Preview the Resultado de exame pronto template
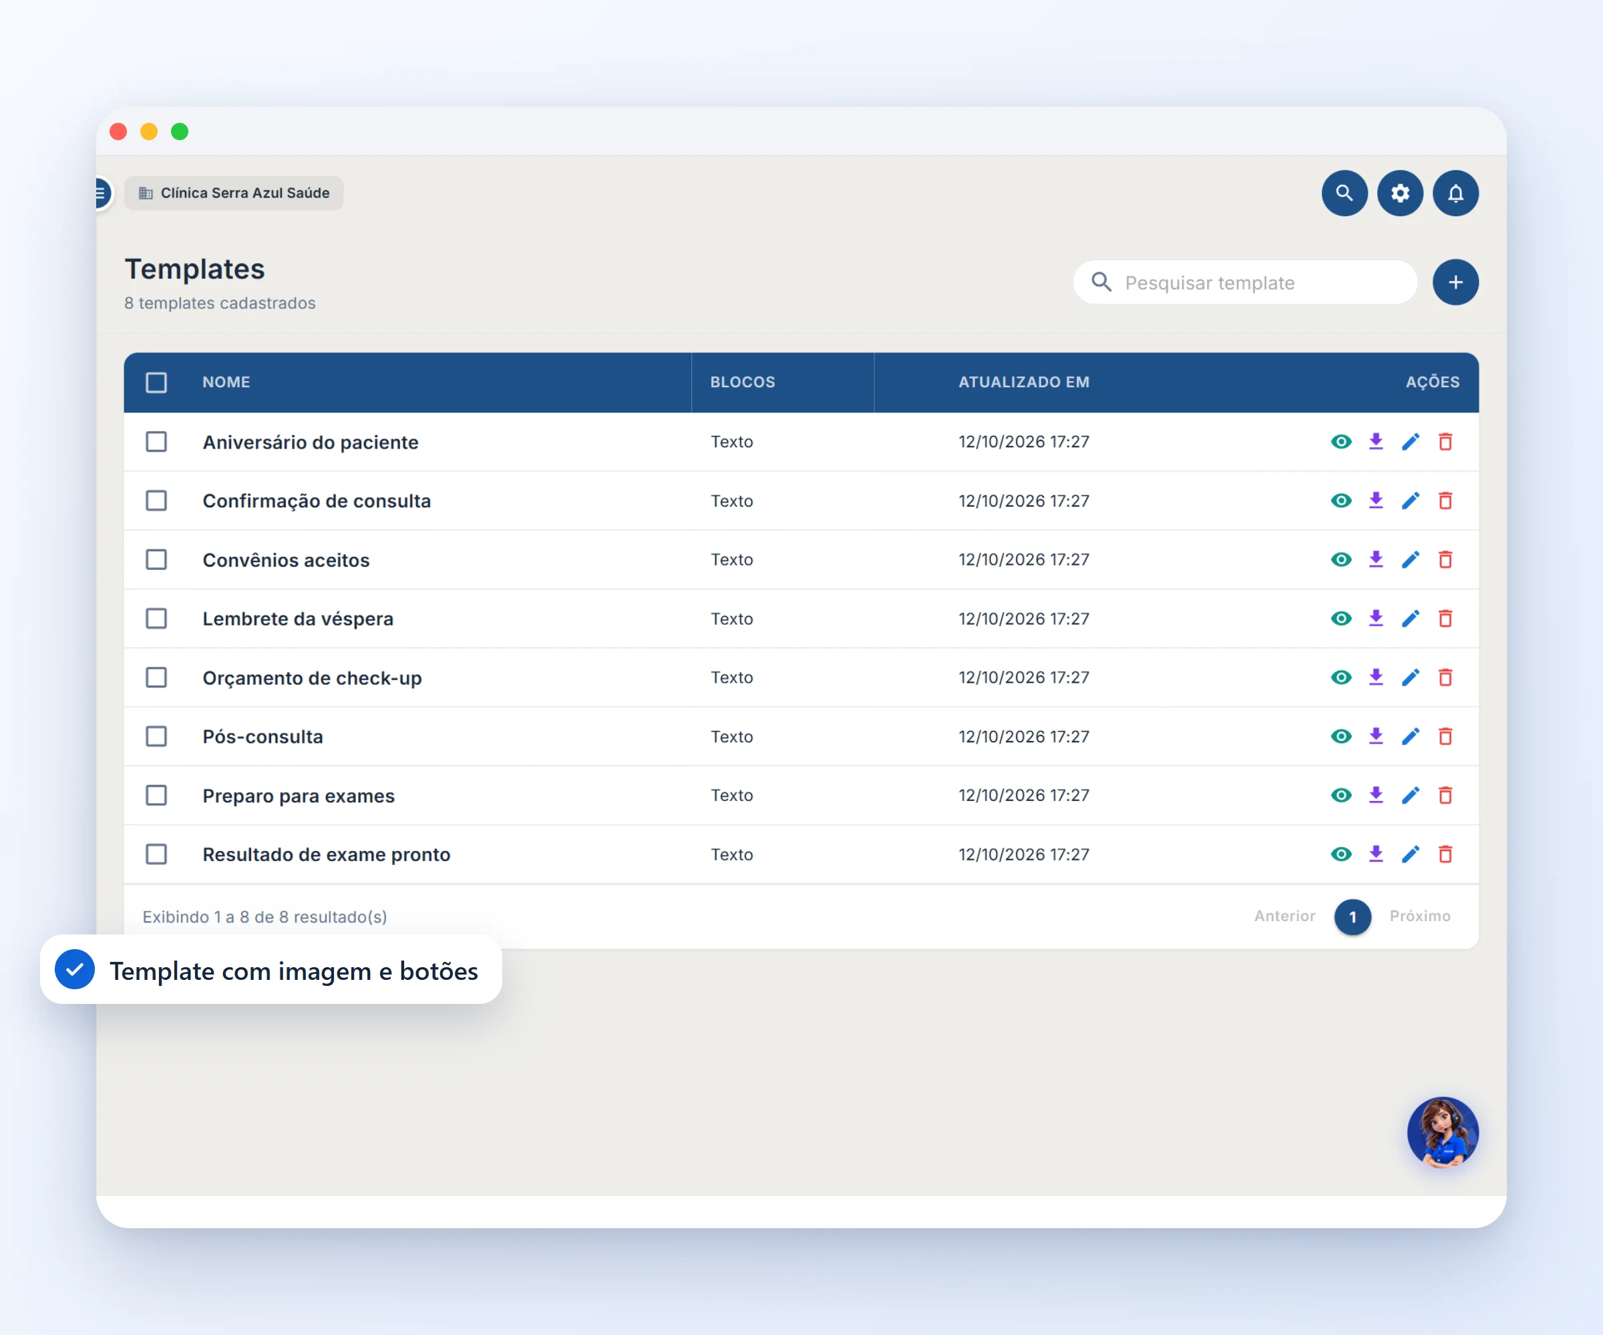The width and height of the screenshot is (1603, 1335). (1341, 854)
